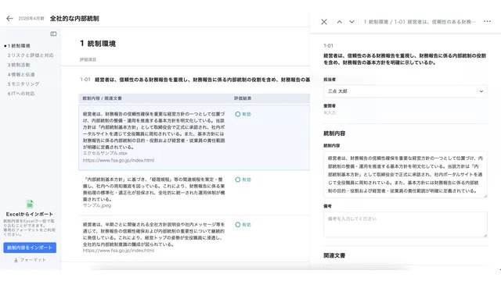Select 2 リスクと評価と対応 in sidebar
501x281 pixels.
point(31,55)
